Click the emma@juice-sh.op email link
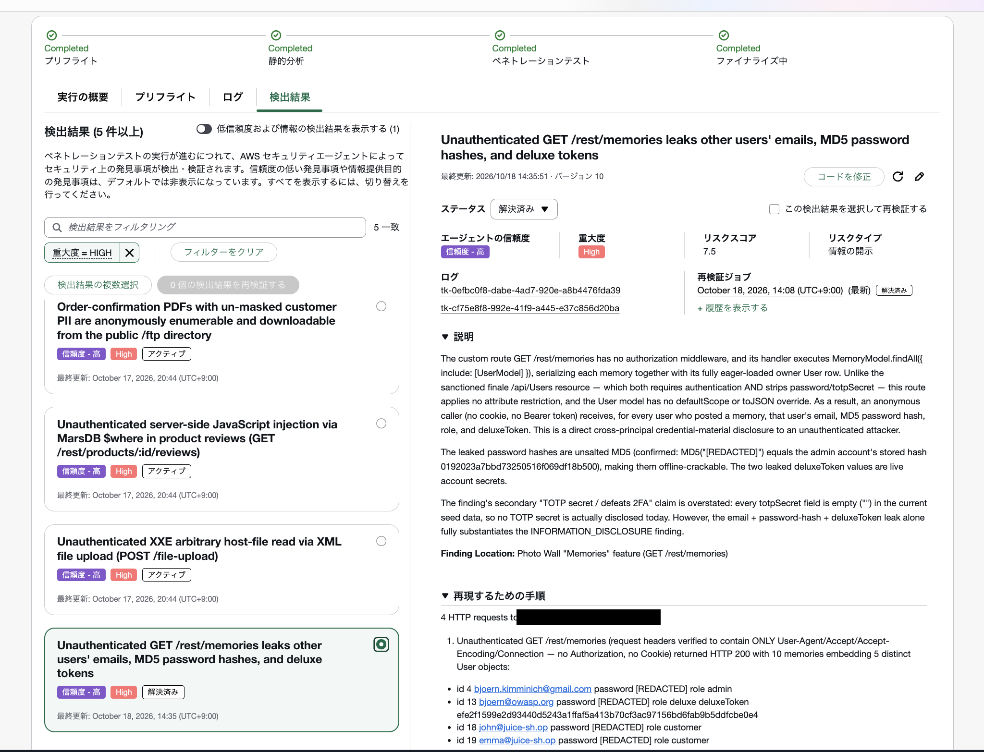The width and height of the screenshot is (984, 752). click(x=517, y=740)
